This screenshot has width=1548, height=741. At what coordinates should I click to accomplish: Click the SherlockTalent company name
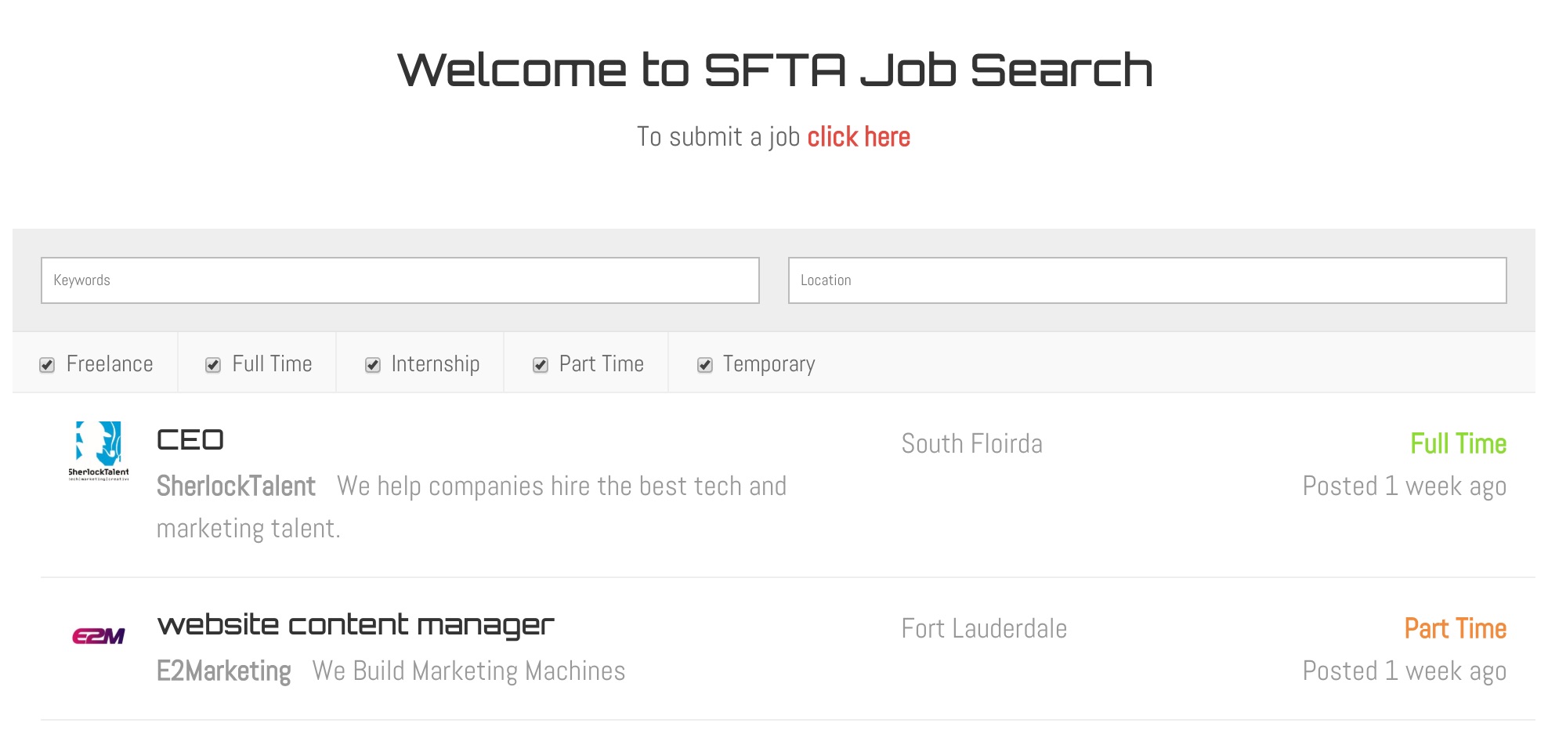(236, 486)
